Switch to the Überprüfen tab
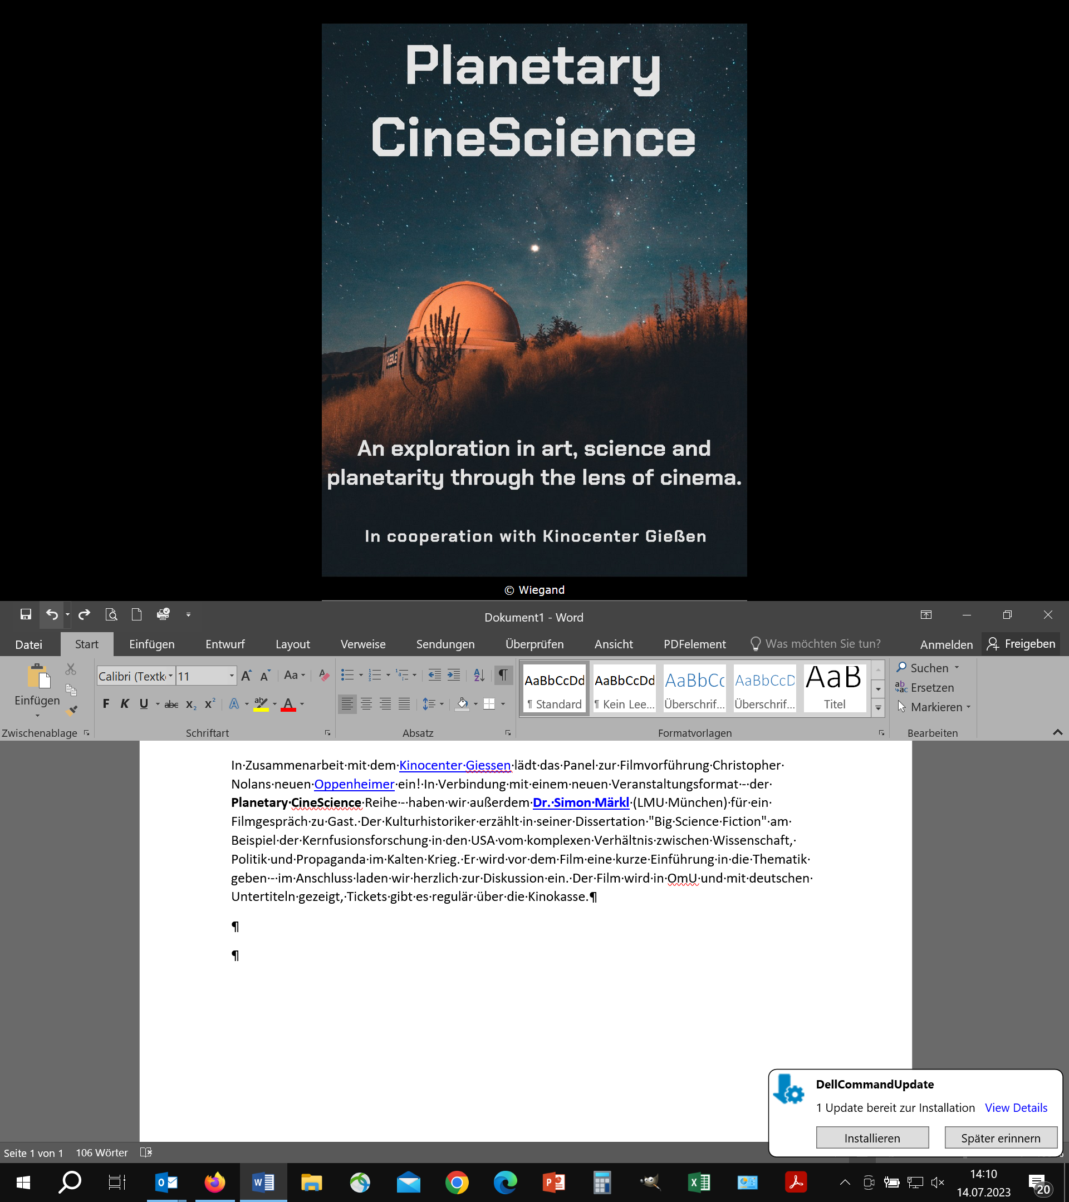Viewport: 1069px width, 1202px height. click(535, 644)
